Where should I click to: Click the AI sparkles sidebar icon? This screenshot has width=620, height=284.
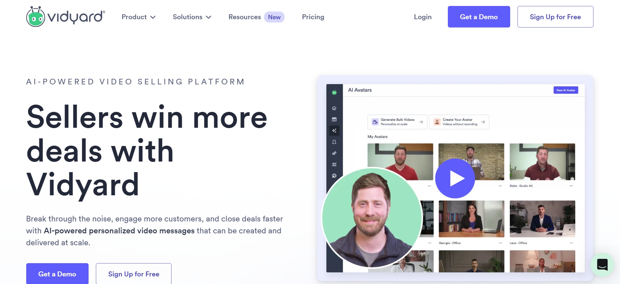(x=334, y=130)
